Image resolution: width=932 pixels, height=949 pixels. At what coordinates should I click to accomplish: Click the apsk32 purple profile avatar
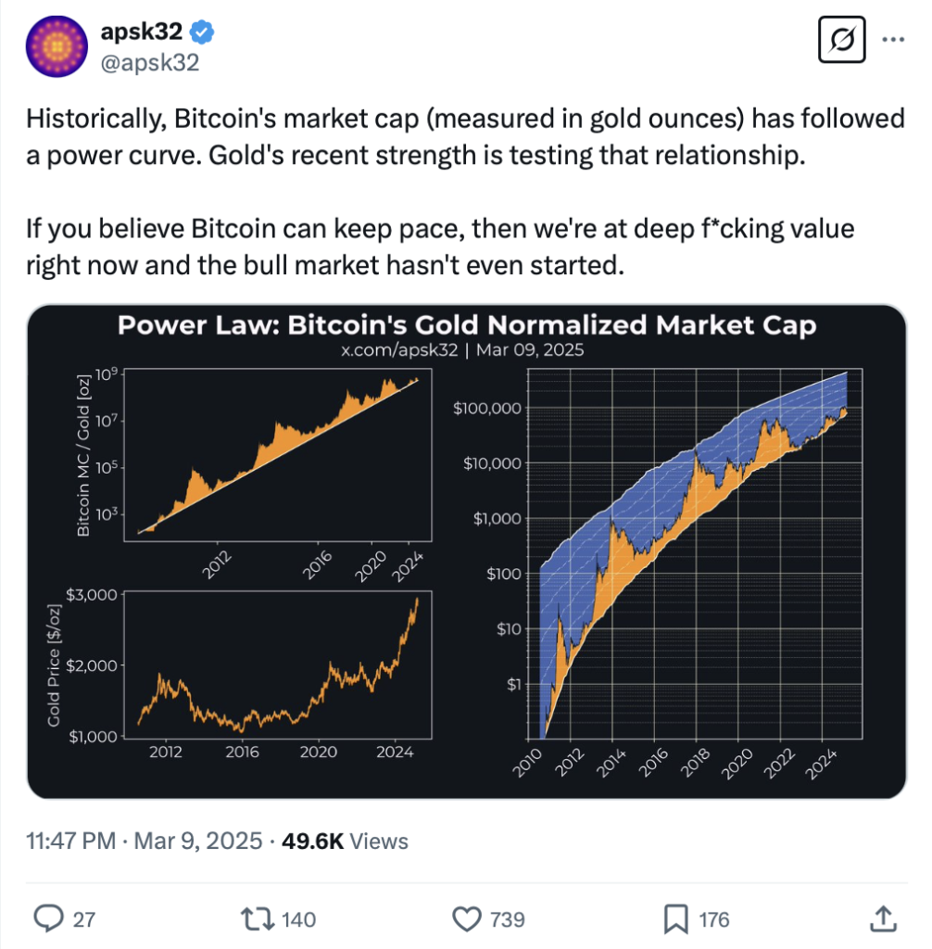(57, 46)
